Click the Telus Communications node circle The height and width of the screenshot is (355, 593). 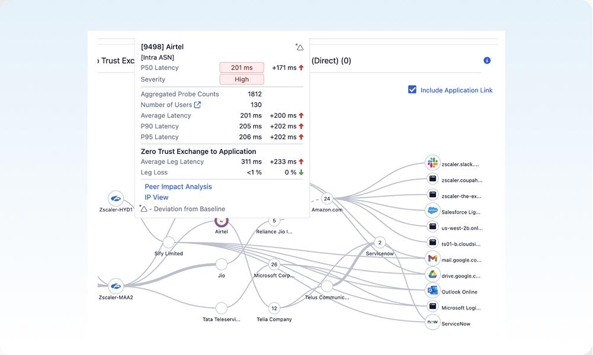[327, 286]
